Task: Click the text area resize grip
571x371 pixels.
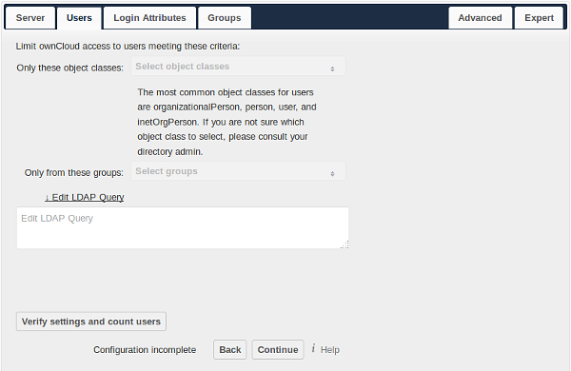Action: (x=345, y=245)
